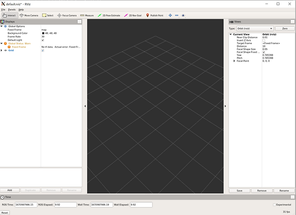This screenshot has width=296, height=215.
Task: Select the 2D Nav Goal tool
Action: pos(133,15)
